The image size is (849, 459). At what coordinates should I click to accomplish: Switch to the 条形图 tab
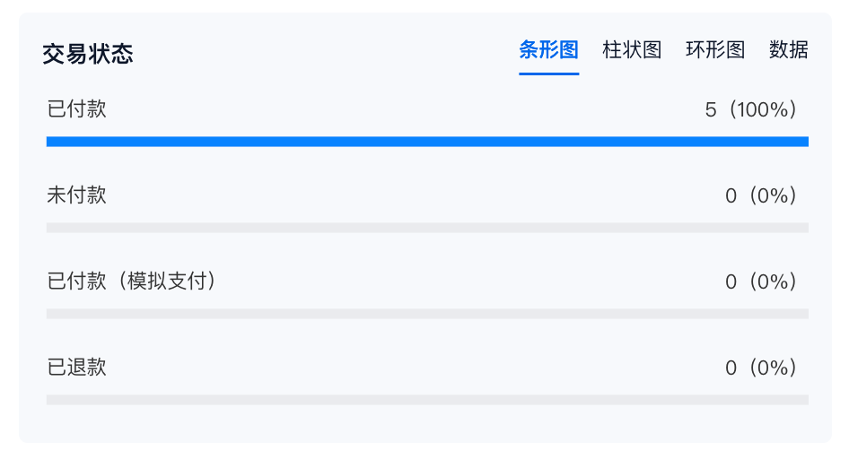(548, 50)
